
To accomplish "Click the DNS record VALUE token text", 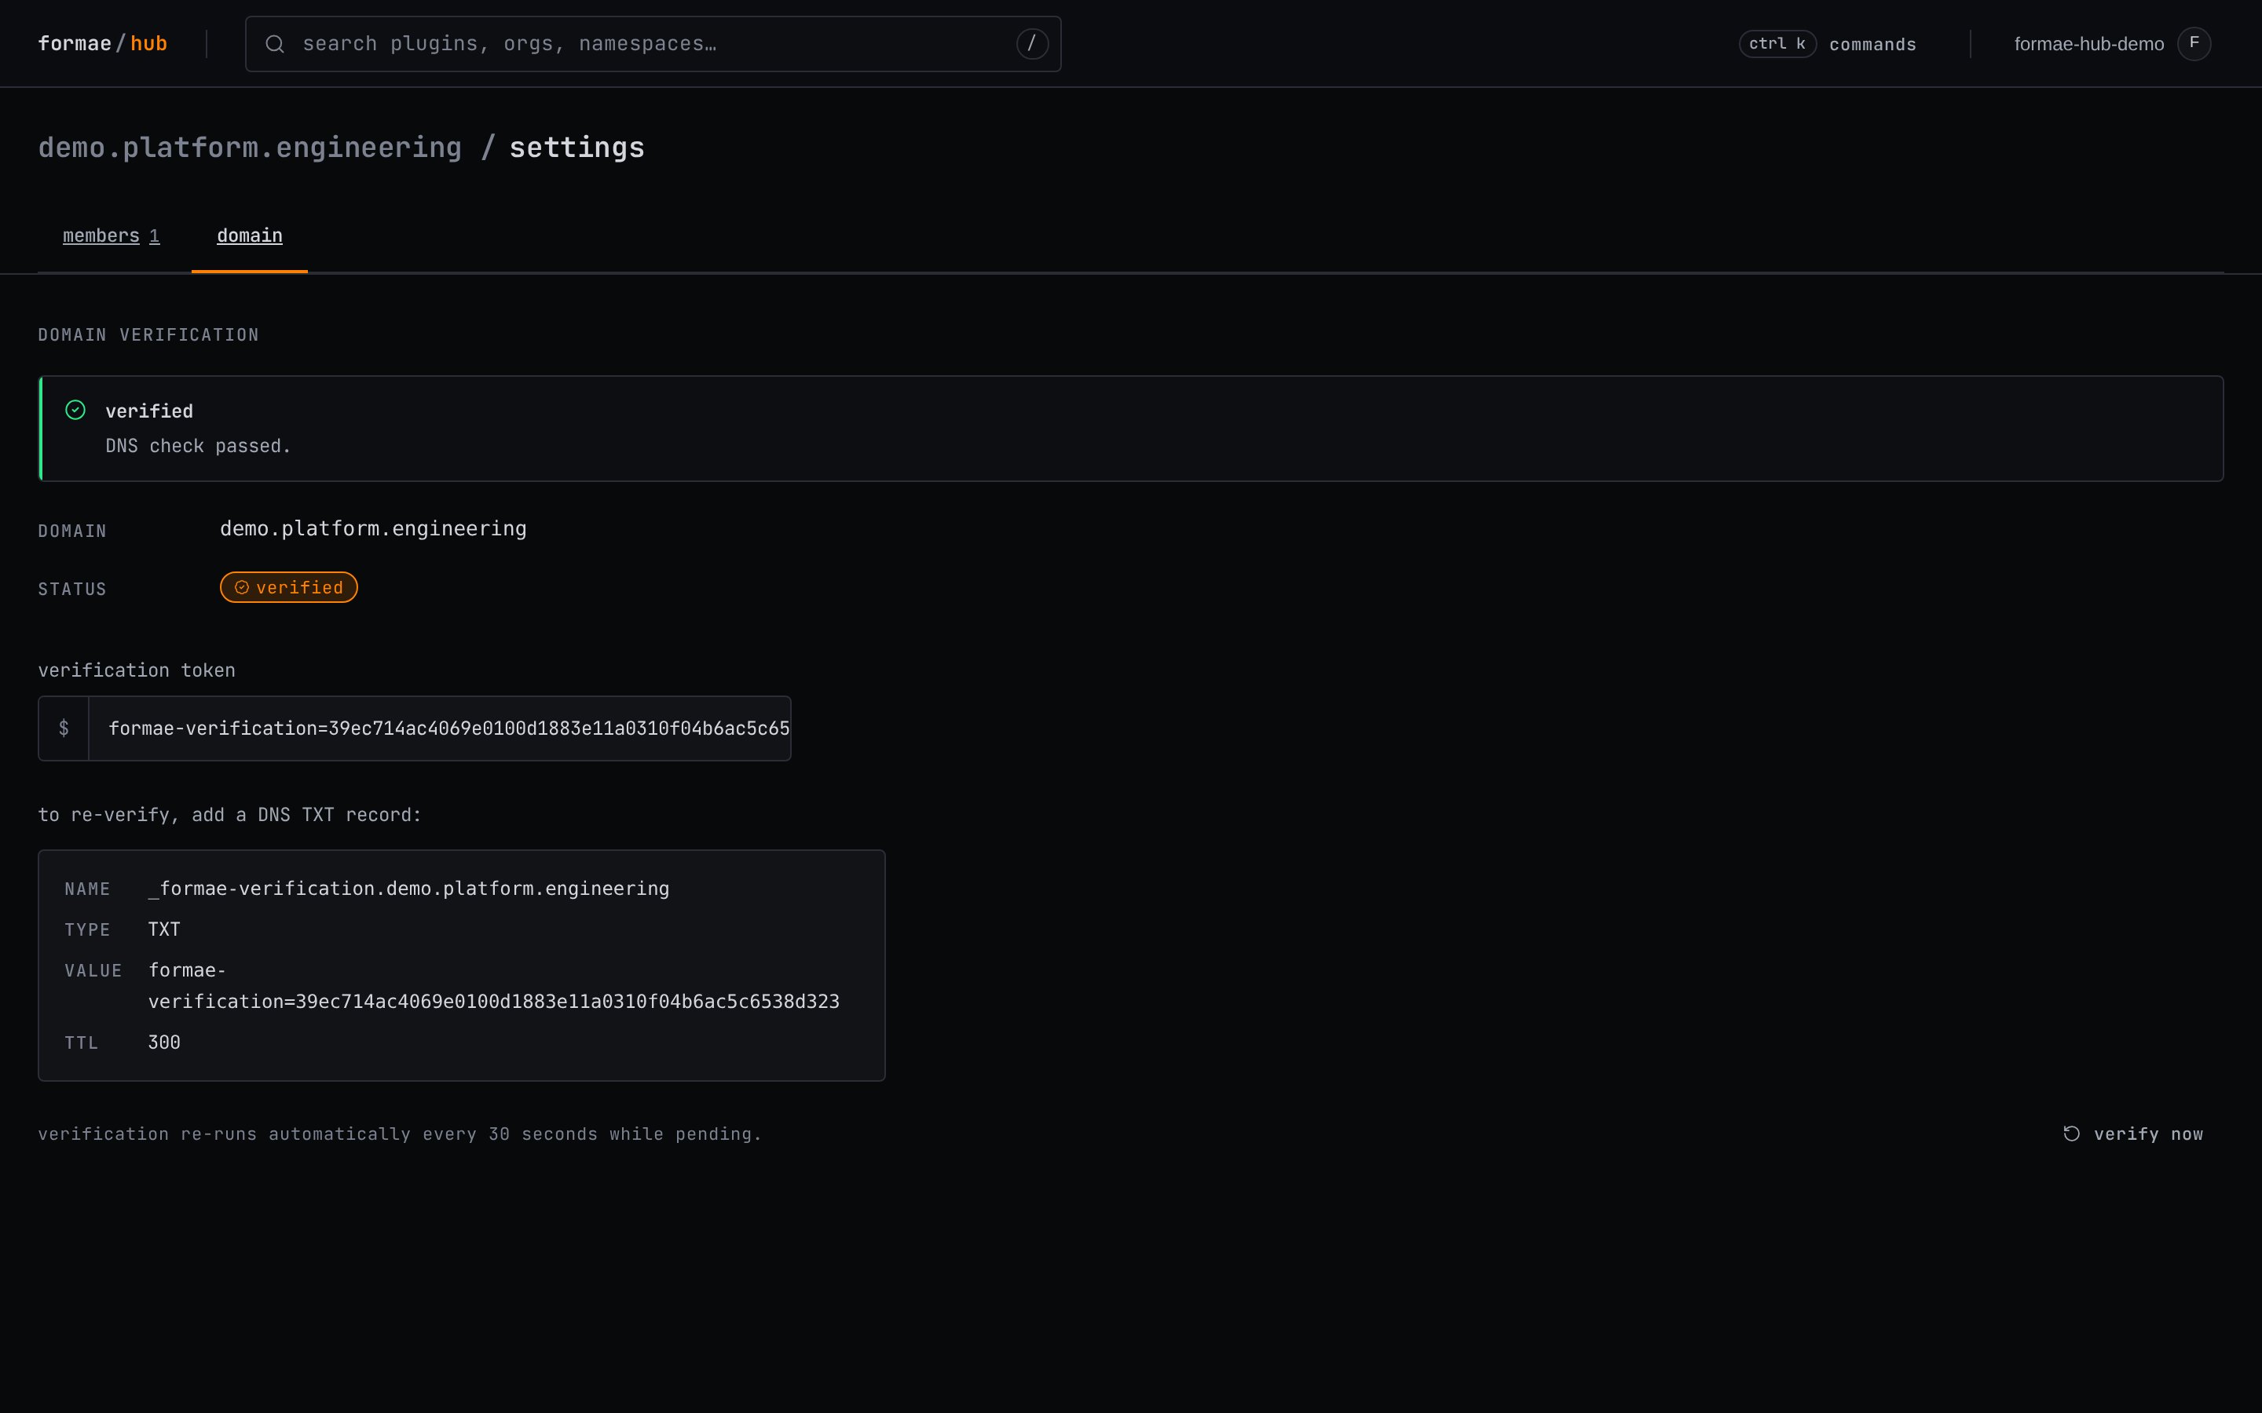I will click(x=493, y=986).
